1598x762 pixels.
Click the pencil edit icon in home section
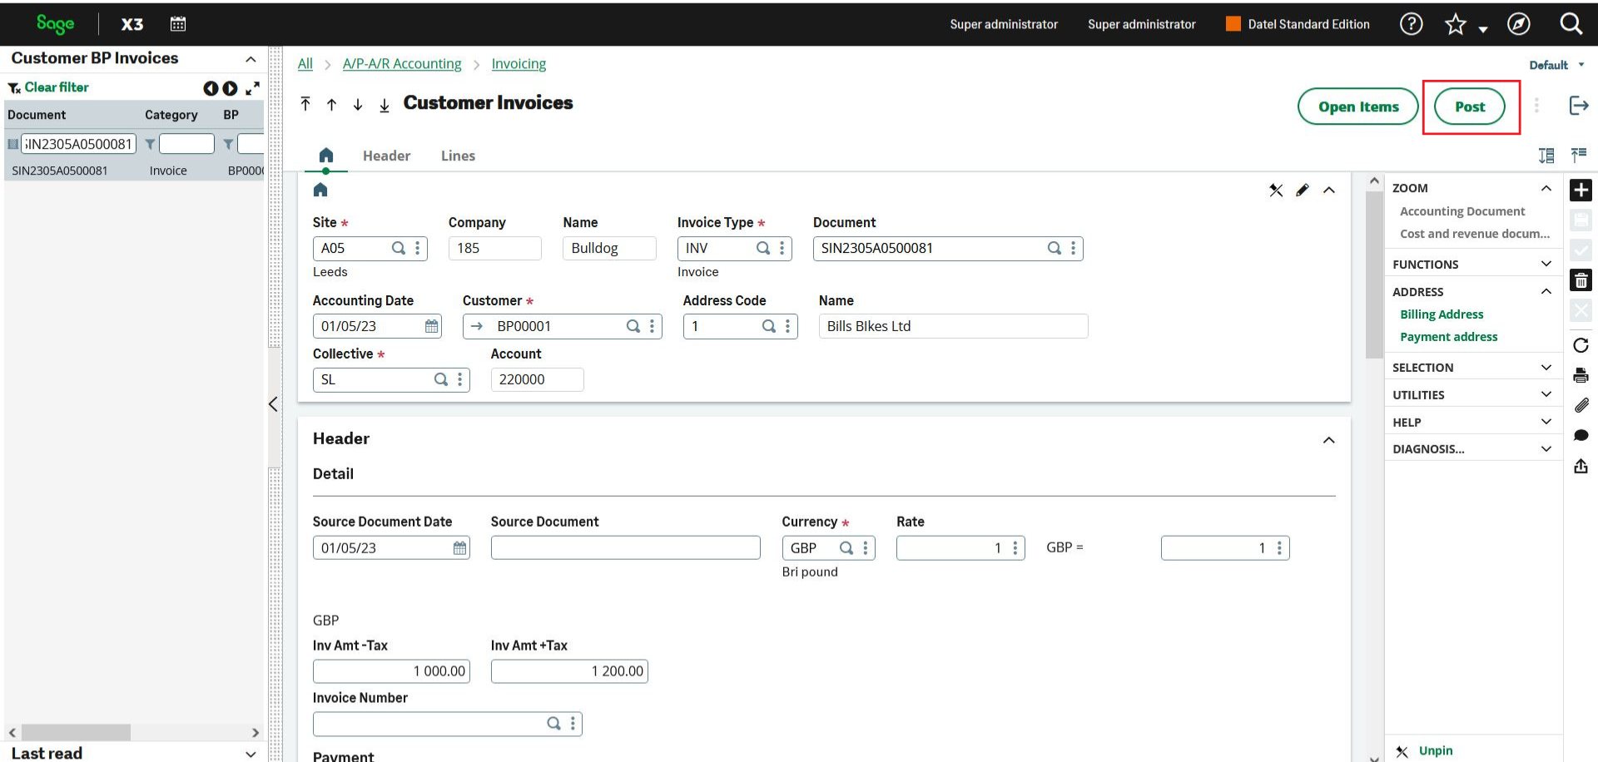(1302, 190)
